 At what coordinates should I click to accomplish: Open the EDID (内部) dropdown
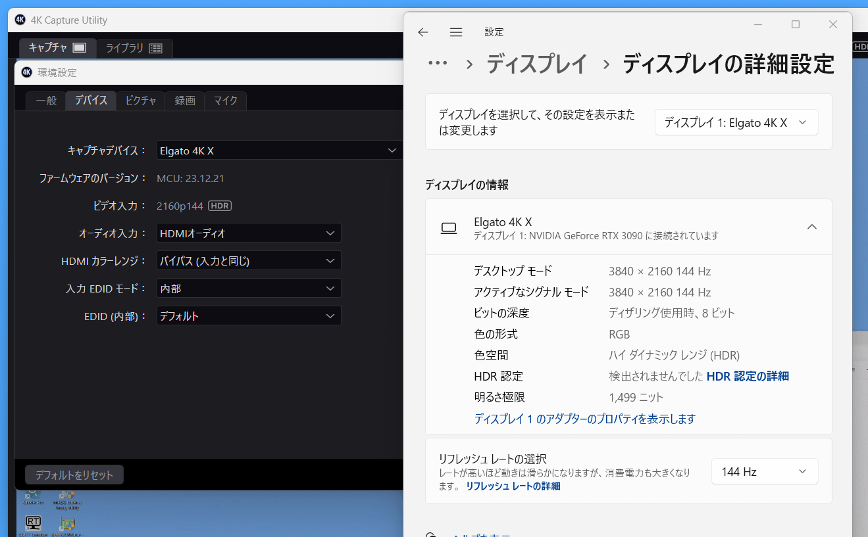point(249,316)
